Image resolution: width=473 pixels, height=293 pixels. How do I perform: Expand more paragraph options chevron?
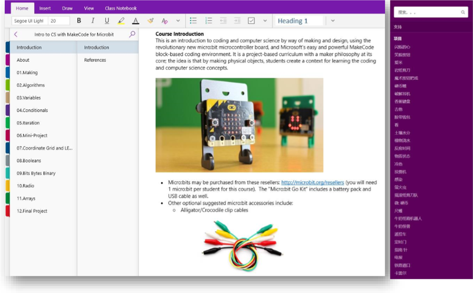point(265,21)
